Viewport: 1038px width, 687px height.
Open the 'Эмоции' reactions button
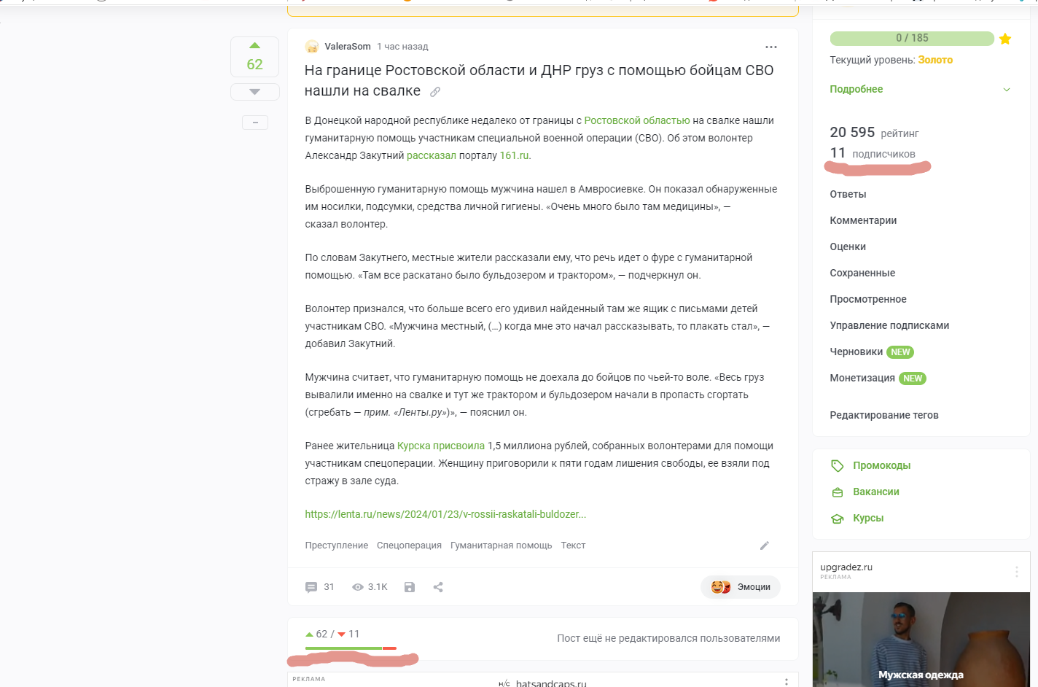tap(741, 587)
